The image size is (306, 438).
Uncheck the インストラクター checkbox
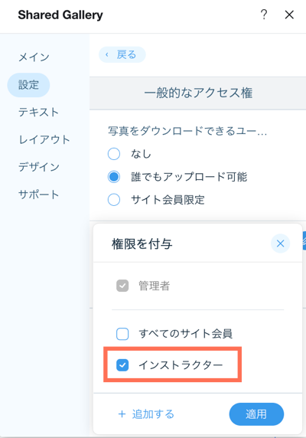coord(122,365)
